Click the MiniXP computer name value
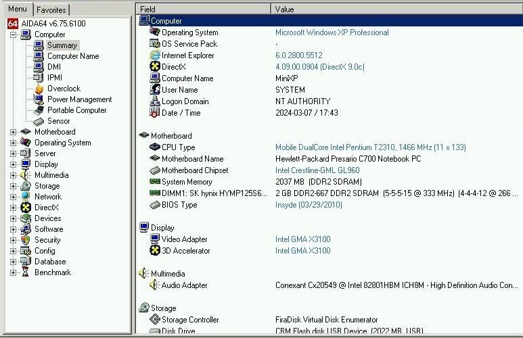This screenshot has width=523, height=338. (x=286, y=78)
